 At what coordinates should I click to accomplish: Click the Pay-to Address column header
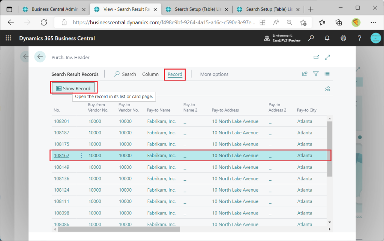pyautogui.click(x=225, y=110)
